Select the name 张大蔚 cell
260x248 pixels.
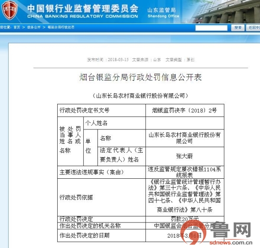click(185, 156)
